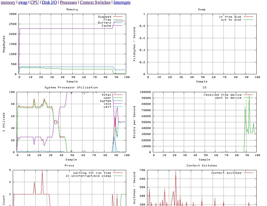The image size is (267, 206).
Task: Click the Cache legend entry
Action: 106,26
